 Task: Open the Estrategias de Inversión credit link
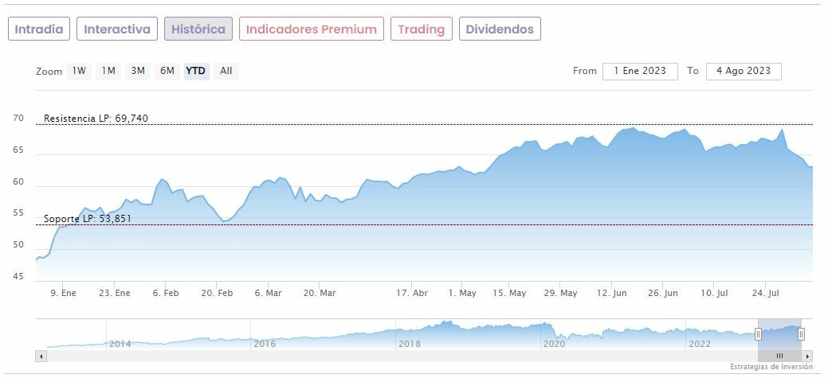point(771,367)
